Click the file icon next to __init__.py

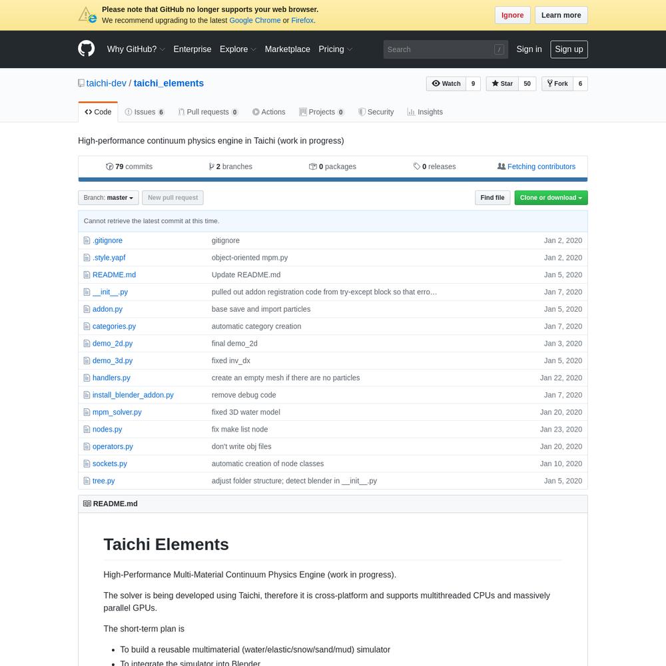(x=87, y=292)
